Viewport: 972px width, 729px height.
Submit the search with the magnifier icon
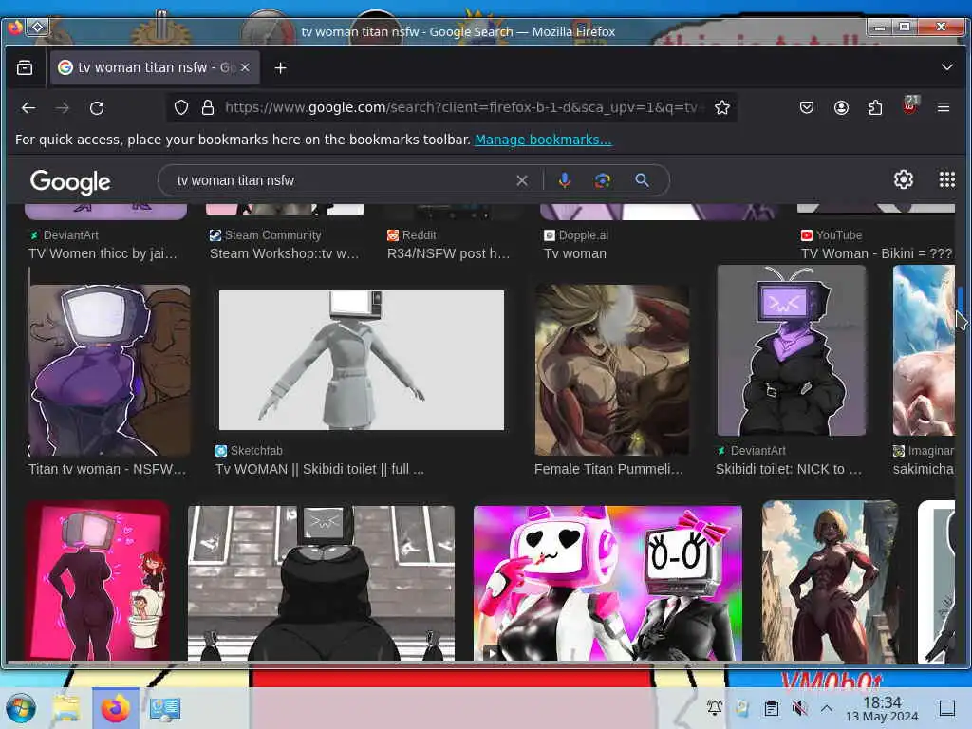tap(643, 180)
